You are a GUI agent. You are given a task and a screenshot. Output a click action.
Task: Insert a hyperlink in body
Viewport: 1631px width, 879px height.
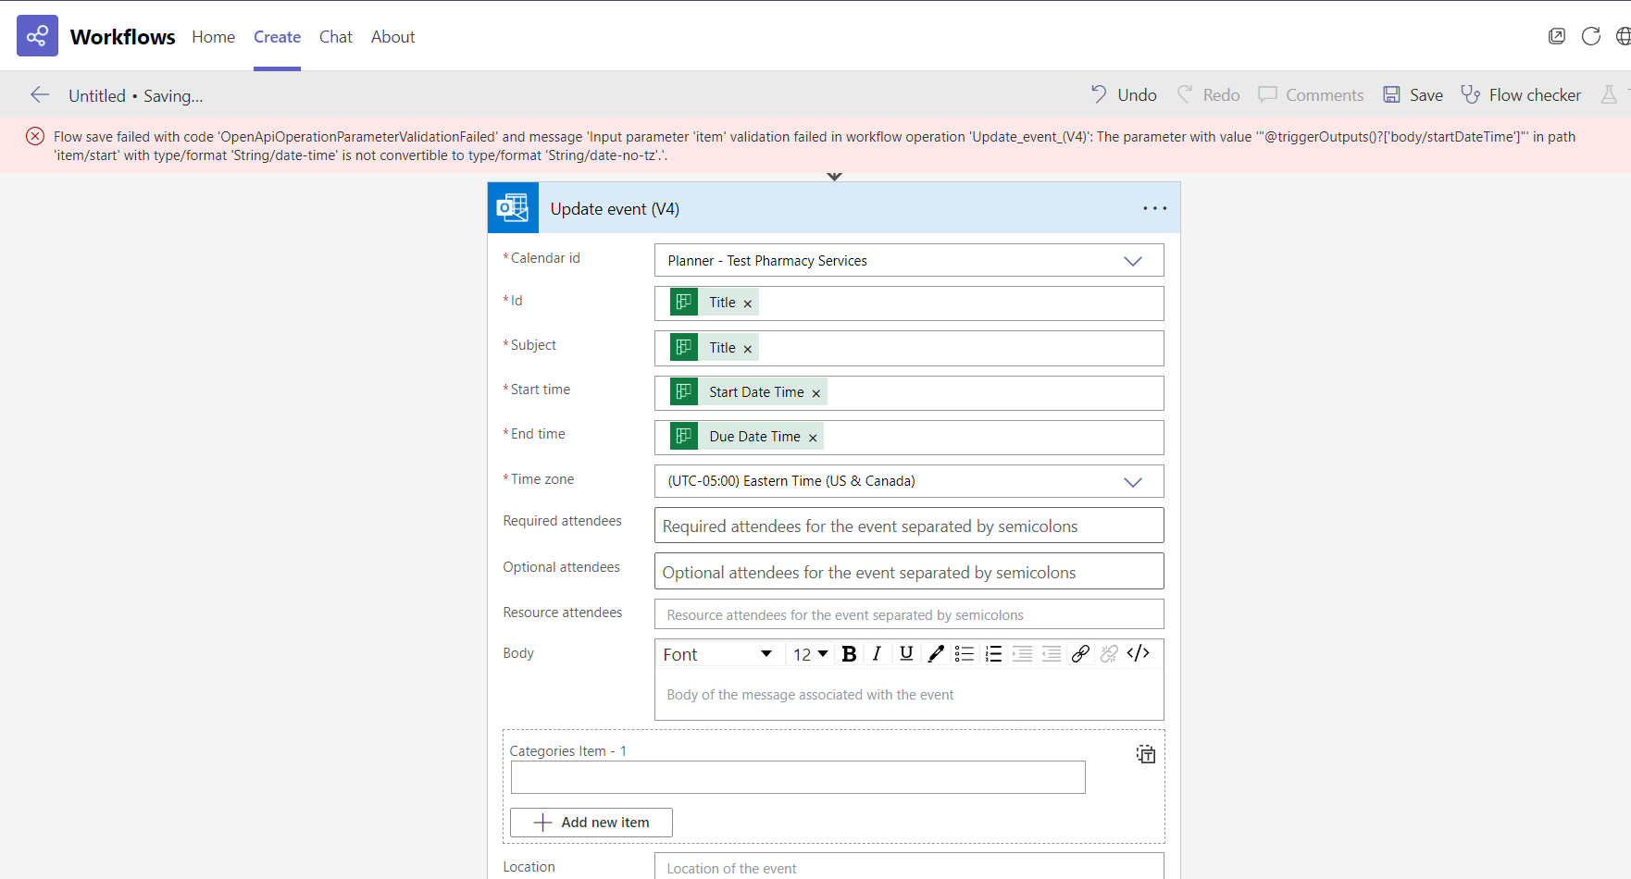pos(1080,654)
